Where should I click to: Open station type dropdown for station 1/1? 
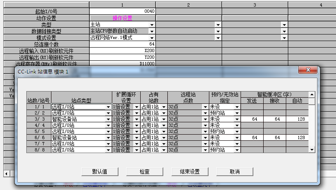[x=108, y=107]
